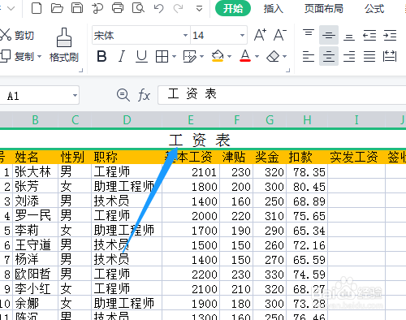Screen dimensions: 406x320
Task: Open the 页面布局 tab
Action: [324, 9]
